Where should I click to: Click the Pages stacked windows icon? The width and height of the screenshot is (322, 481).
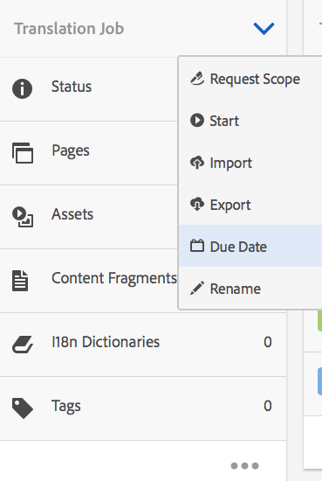tap(23, 153)
